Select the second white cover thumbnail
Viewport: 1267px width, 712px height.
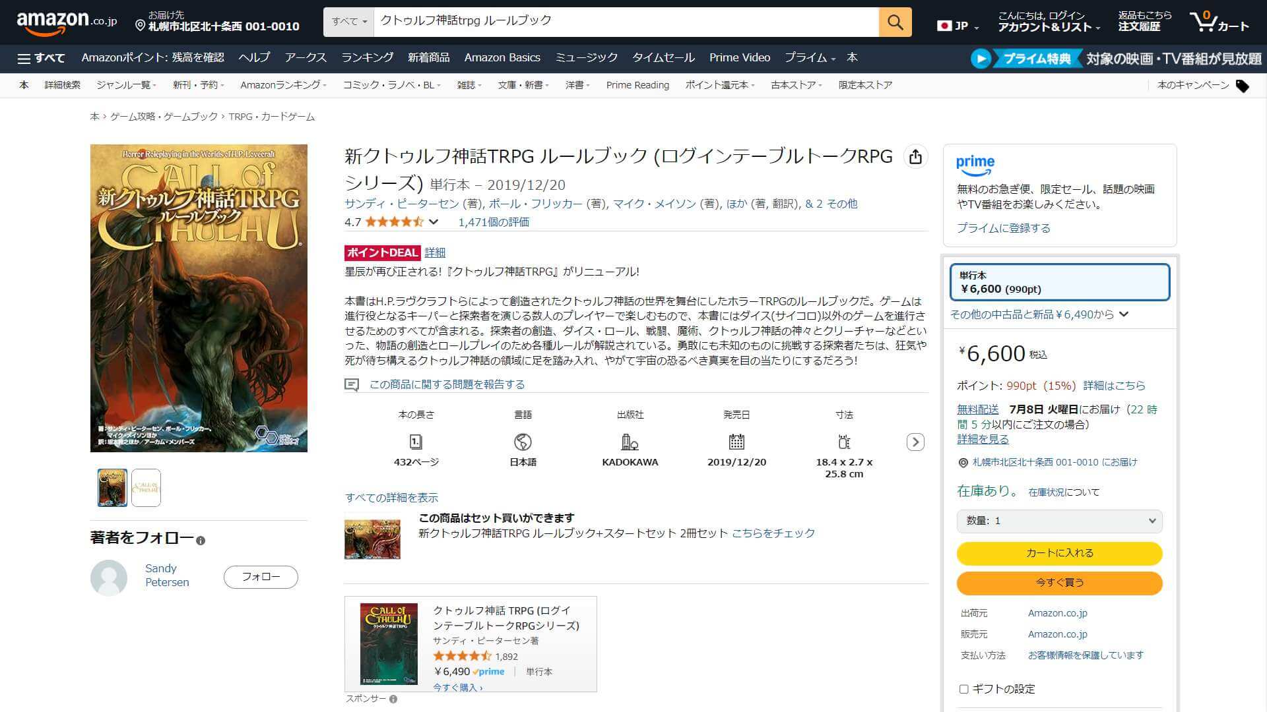click(x=146, y=488)
